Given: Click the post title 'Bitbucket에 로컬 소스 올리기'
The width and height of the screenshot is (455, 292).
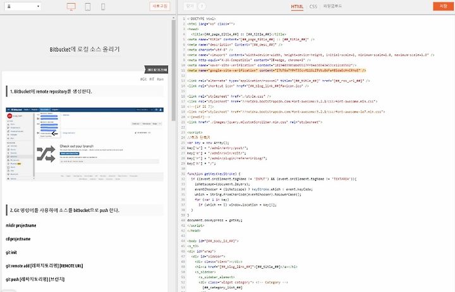Looking at the screenshot, I should pos(85,49).
